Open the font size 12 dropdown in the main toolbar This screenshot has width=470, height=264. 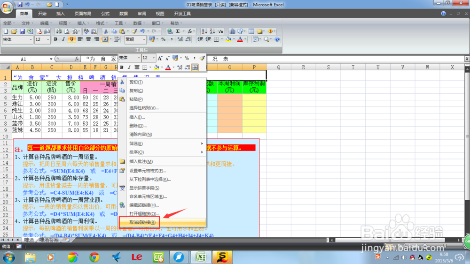pyautogui.click(x=47, y=39)
